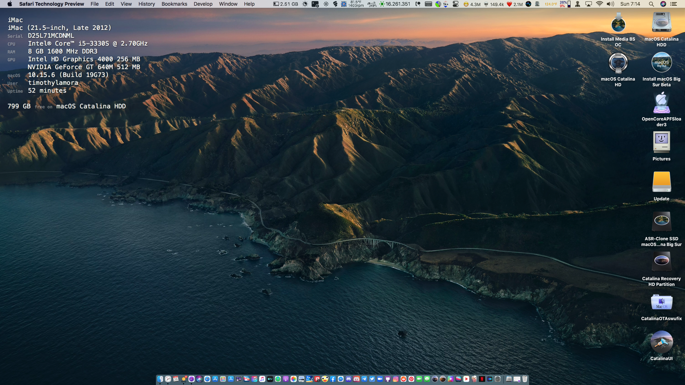Click the 2.51 GB memory indicator
The height and width of the screenshot is (385, 685).
click(285, 4)
